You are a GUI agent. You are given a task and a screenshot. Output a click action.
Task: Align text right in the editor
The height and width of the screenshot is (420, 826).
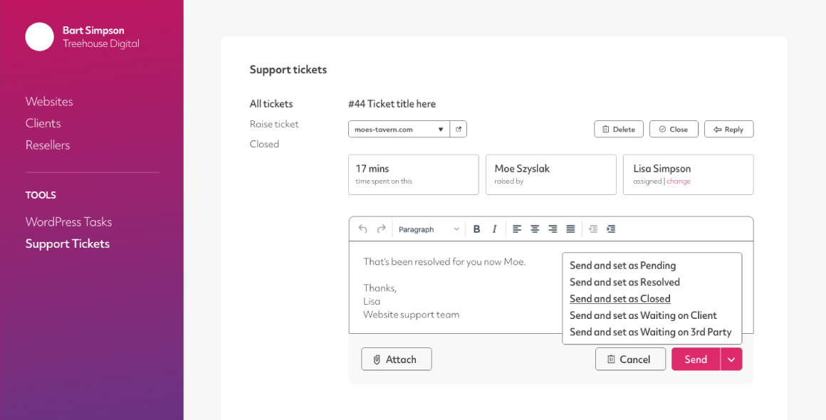[x=553, y=229]
